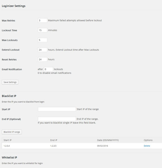Click the Blacklist IP section heading
The width and height of the screenshot is (162, 168).
(9, 96)
